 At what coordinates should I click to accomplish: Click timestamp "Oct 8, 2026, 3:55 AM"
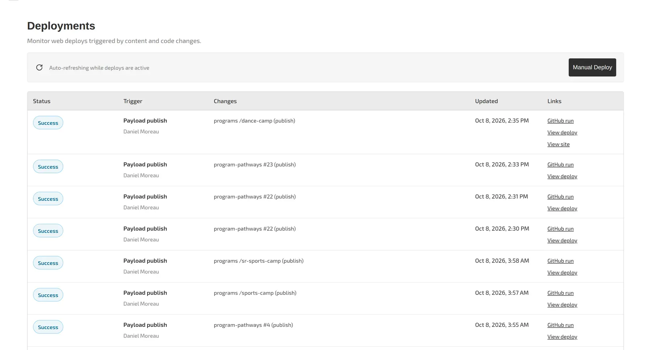tap(502, 325)
